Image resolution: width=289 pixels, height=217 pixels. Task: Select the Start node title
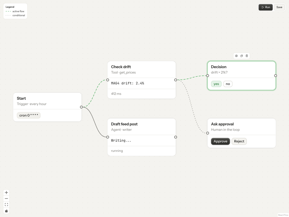pyautogui.click(x=21, y=98)
